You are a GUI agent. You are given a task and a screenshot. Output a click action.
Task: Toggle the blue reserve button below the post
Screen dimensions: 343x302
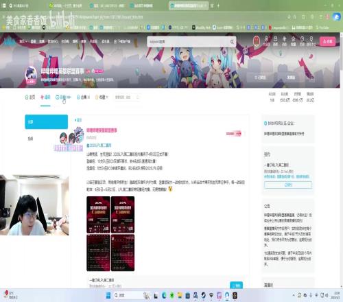pos(236,286)
